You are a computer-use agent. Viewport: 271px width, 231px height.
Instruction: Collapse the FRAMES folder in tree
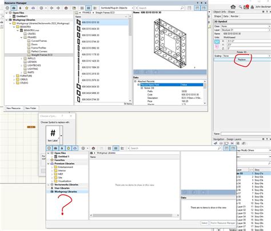tap(21, 37)
